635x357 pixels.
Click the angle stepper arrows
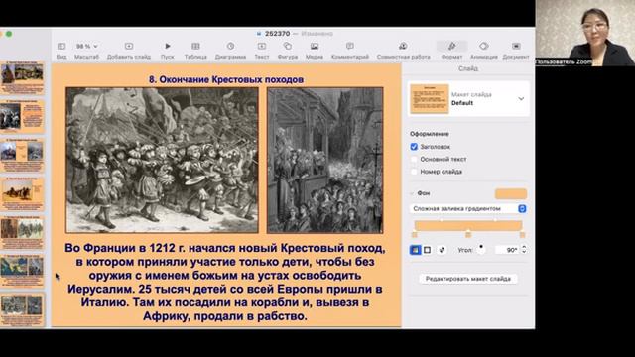[524, 250]
